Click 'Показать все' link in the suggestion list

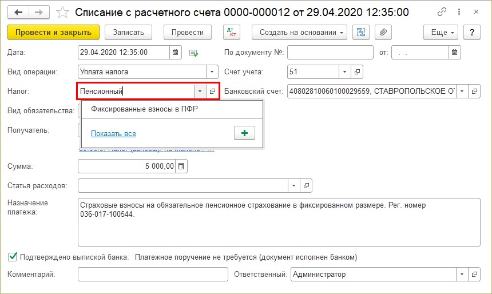(x=113, y=134)
